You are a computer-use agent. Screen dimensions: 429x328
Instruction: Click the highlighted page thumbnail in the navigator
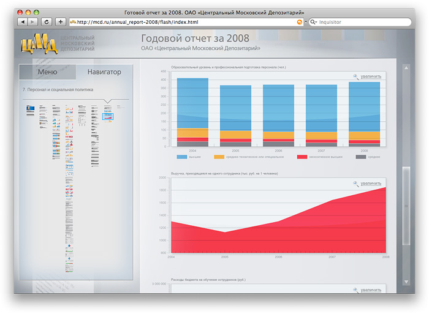pos(108,116)
